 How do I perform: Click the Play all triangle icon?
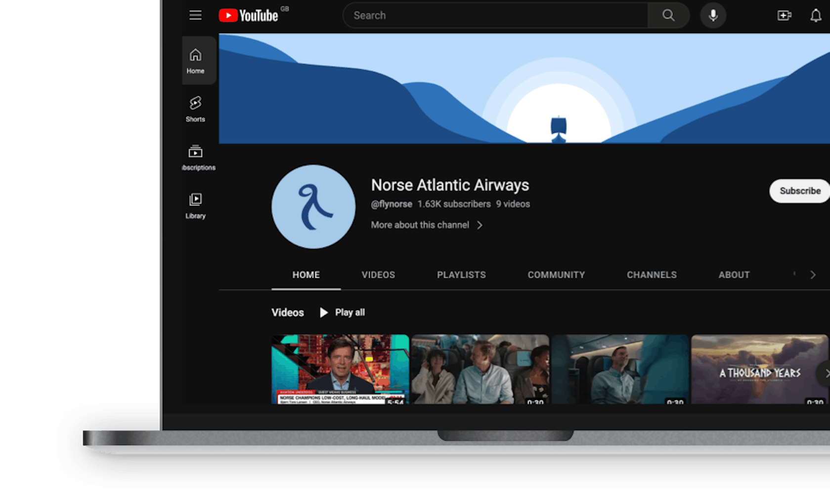click(324, 313)
